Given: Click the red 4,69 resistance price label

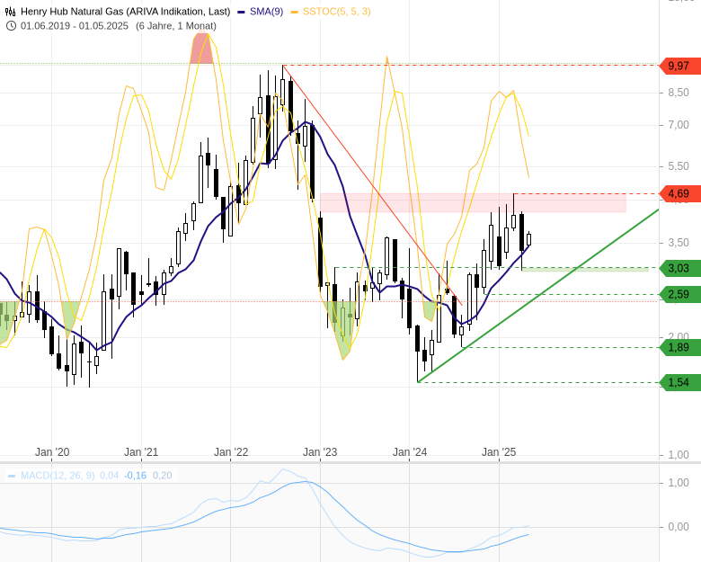Looking at the screenshot, I should [679, 193].
